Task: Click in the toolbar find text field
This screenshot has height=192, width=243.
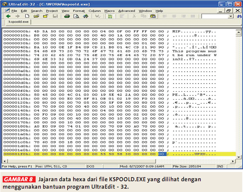Action: [215, 16]
